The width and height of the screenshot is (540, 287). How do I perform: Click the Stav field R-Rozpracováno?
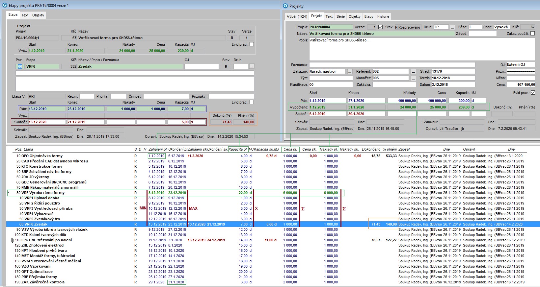click(x=407, y=27)
